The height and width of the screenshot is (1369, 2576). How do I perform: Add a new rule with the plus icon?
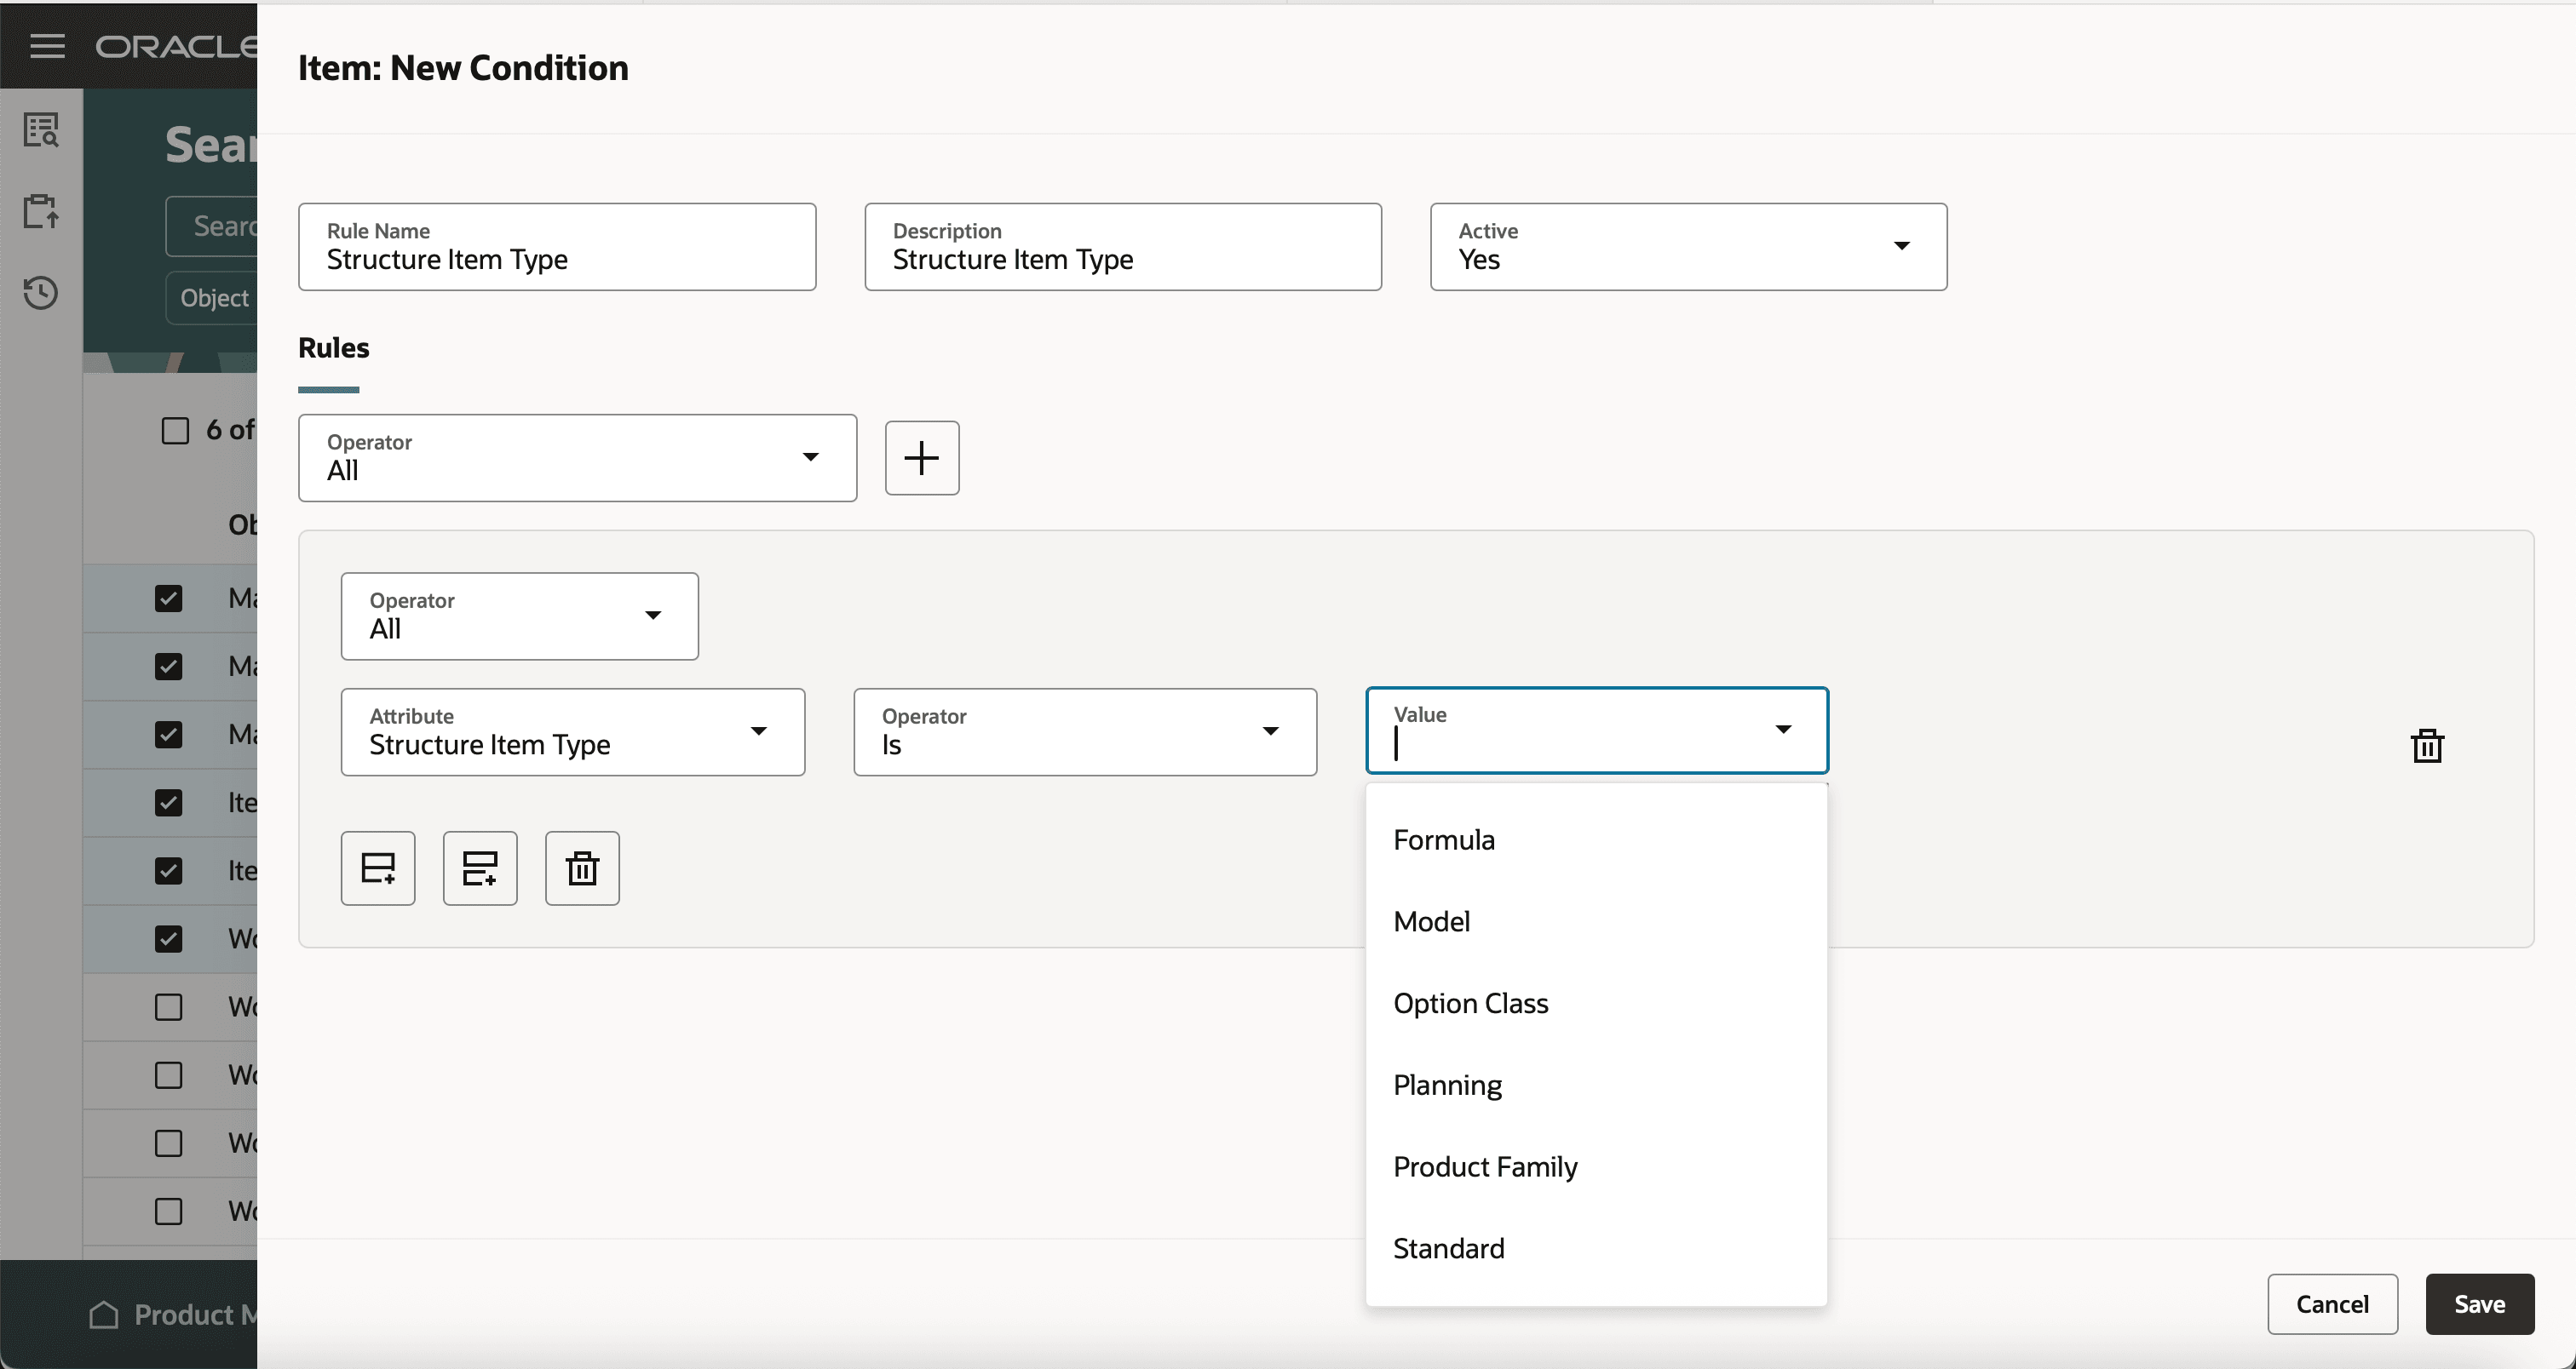click(921, 456)
